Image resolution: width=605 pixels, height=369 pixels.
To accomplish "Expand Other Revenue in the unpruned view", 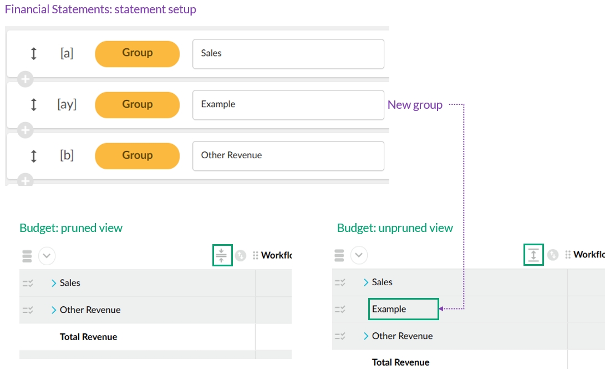I will (366, 336).
